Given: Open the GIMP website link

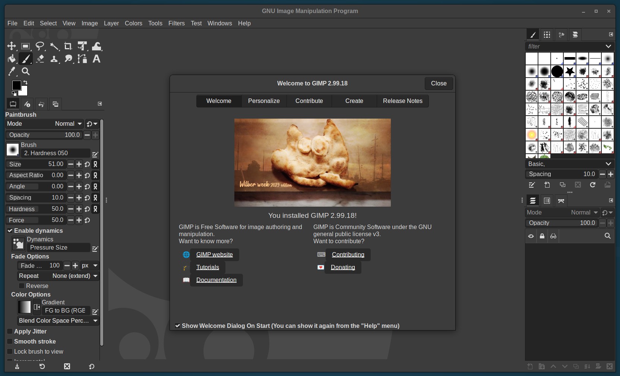Looking at the screenshot, I should tap(215, 255).
